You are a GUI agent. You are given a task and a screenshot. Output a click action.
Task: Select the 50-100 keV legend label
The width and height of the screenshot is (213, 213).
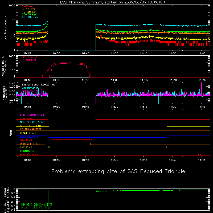(30, 17)
